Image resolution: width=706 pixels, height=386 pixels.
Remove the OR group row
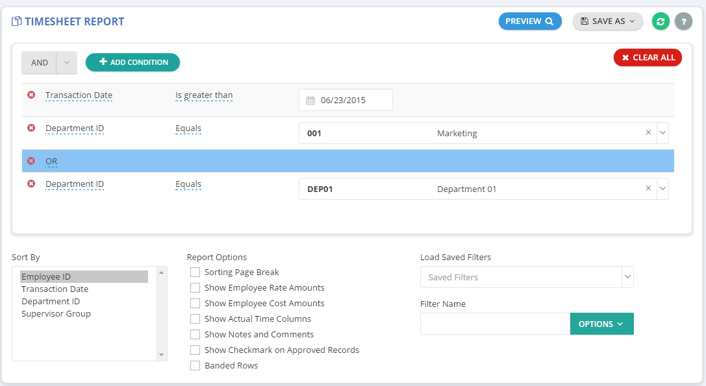[x=31, y=161]
